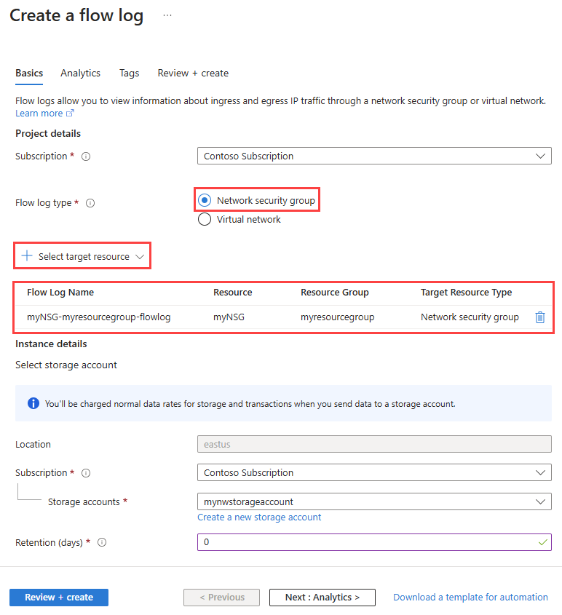Switch to the Analytics tab
The image size is (562, 615).
point(80,73)
